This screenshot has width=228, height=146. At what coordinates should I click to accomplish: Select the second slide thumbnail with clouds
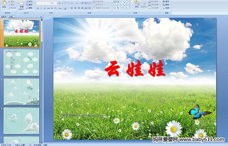coord(22,63)
